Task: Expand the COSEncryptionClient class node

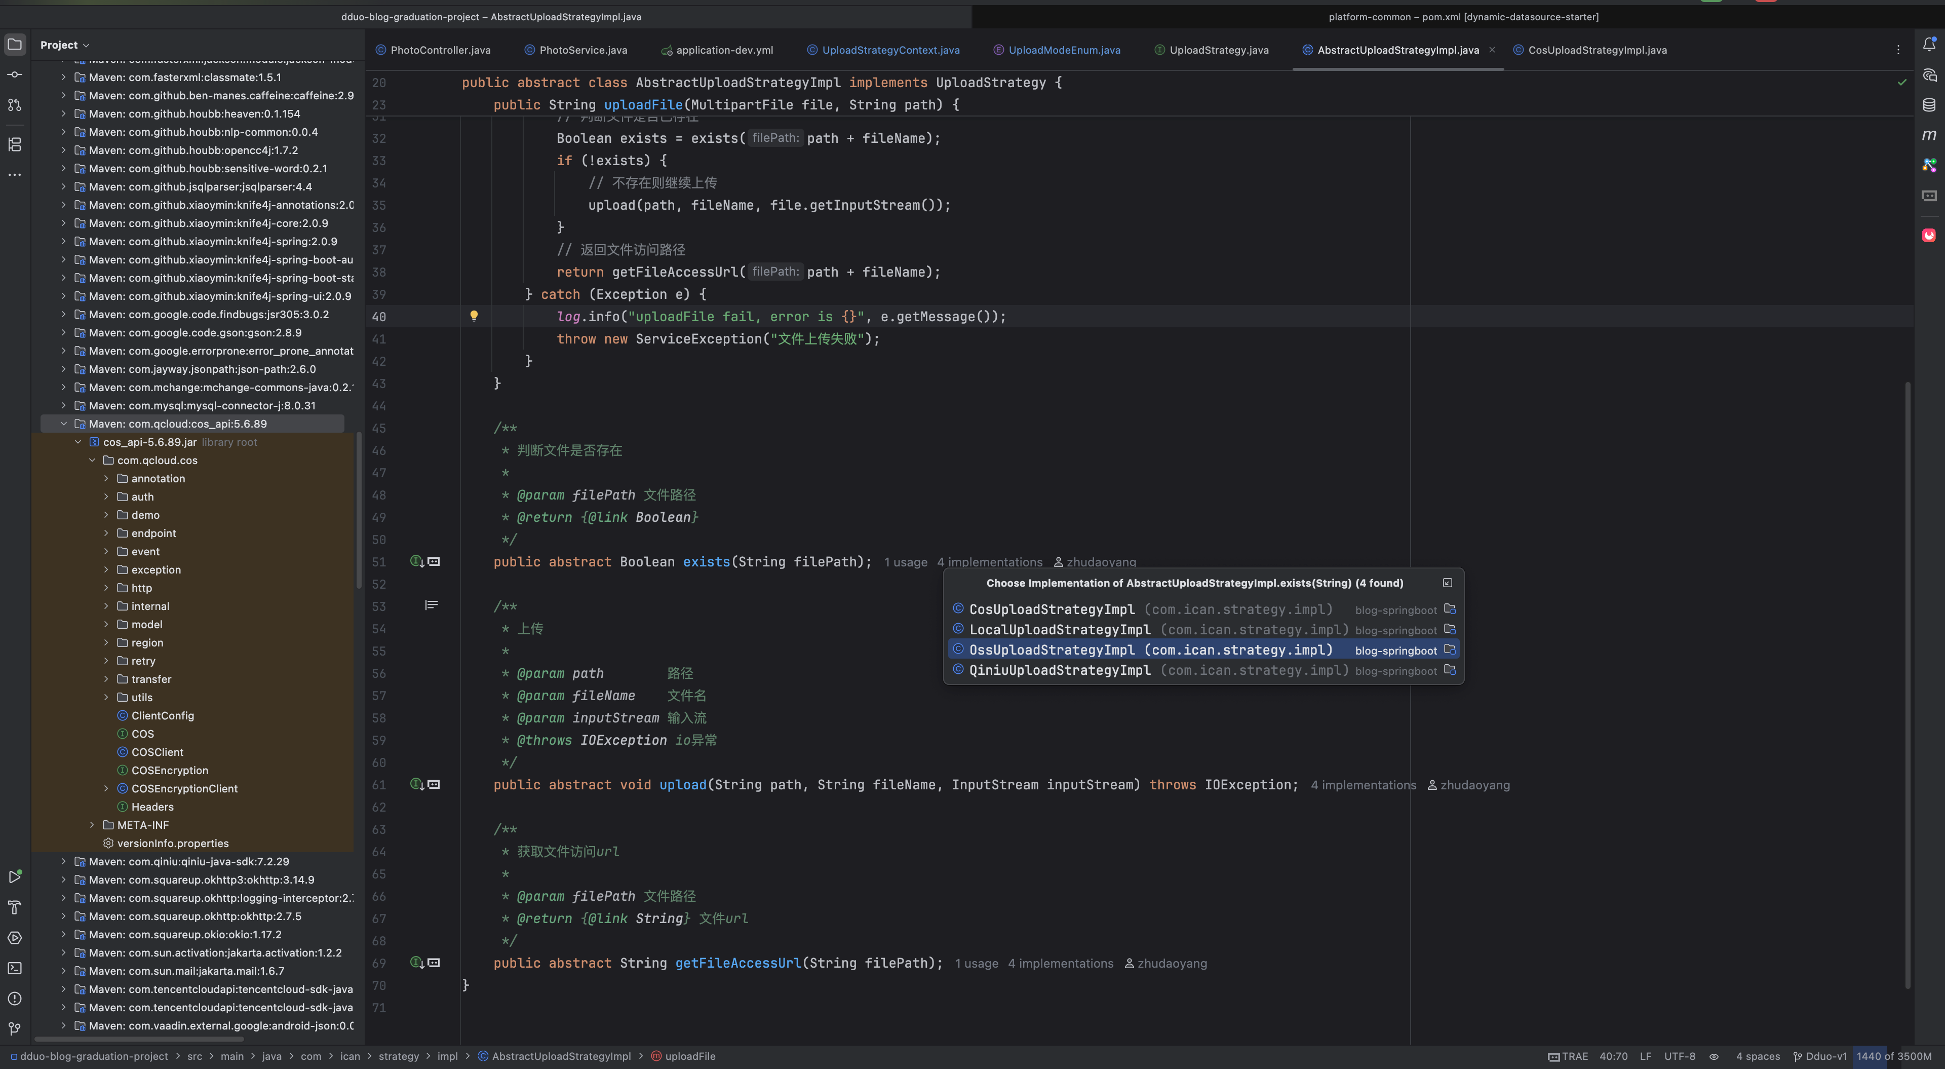Action: click(106, 789)
